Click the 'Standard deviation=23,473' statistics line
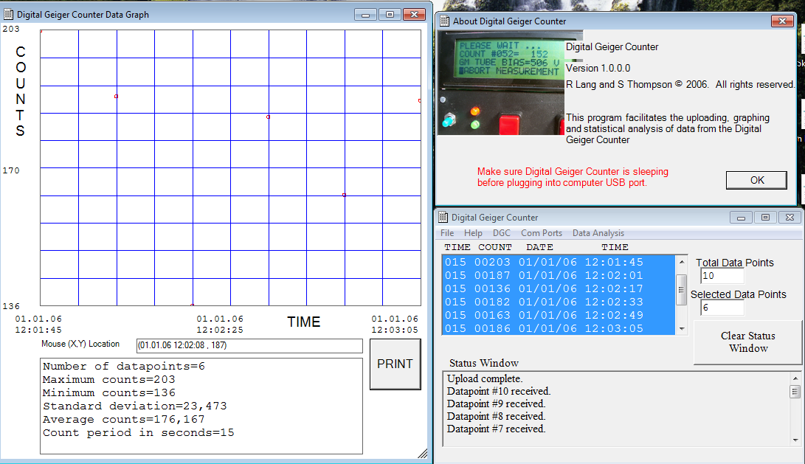 [134, 406]
